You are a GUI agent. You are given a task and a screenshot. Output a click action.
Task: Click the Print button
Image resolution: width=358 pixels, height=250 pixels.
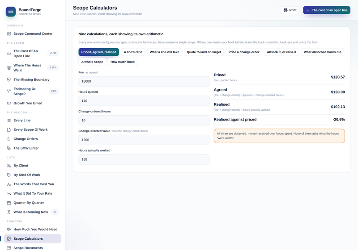290,10
